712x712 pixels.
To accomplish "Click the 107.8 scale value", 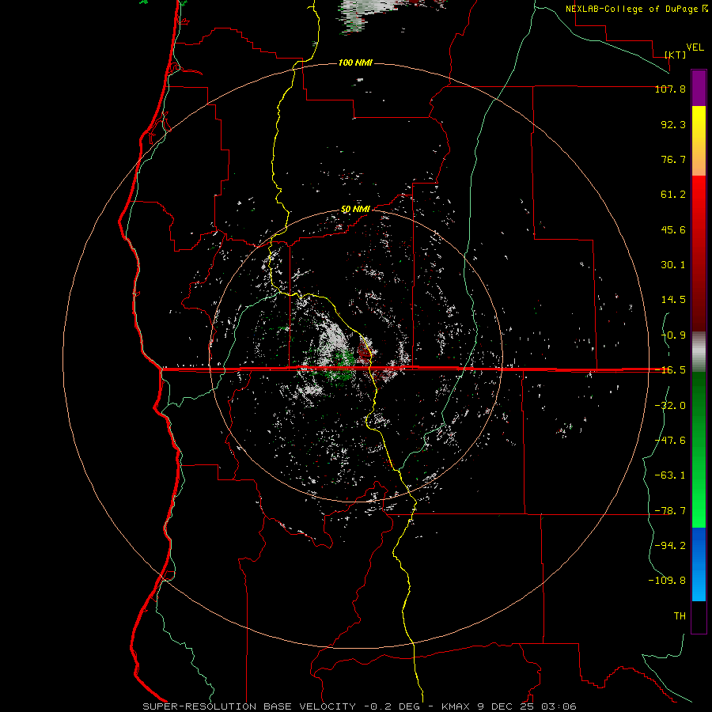I will coord(670,89).
